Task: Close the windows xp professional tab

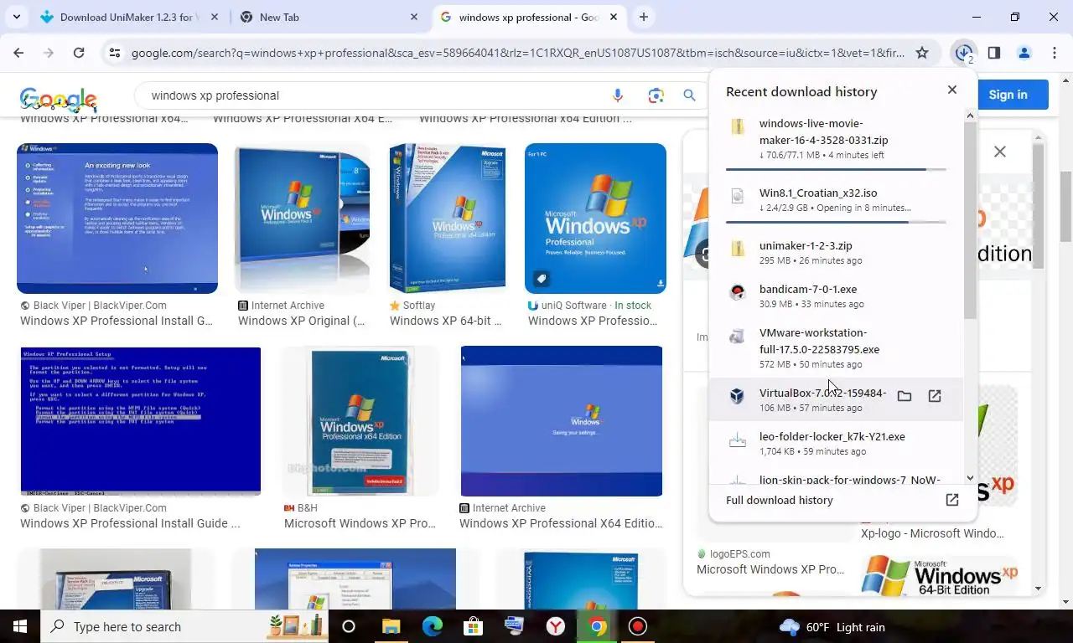Action: 614,17
